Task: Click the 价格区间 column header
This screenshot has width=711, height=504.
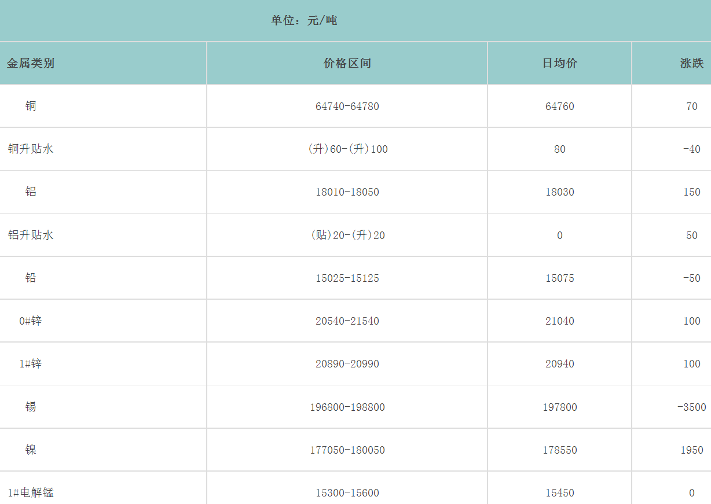Action: (347, 63)
